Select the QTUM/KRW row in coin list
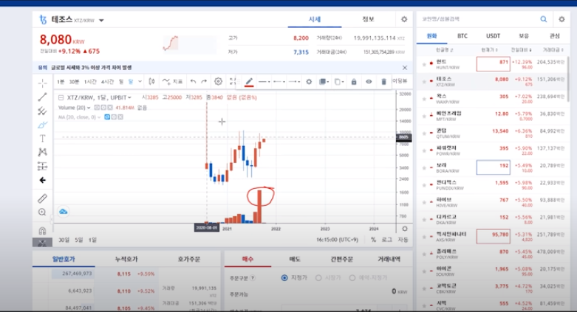 (x=493, y=134)
